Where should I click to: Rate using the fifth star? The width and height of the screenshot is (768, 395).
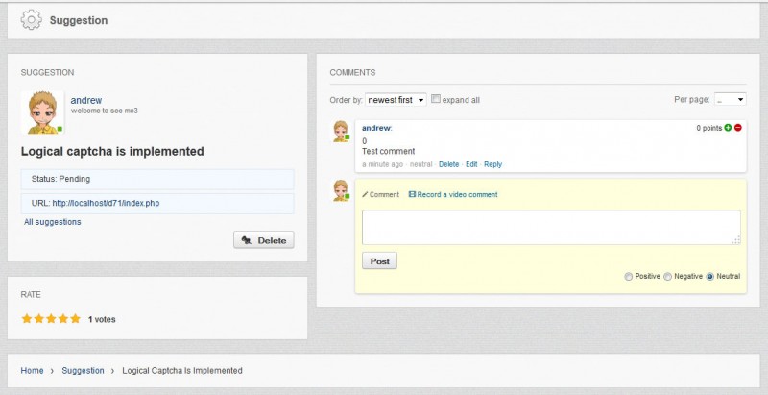[75, 319]
